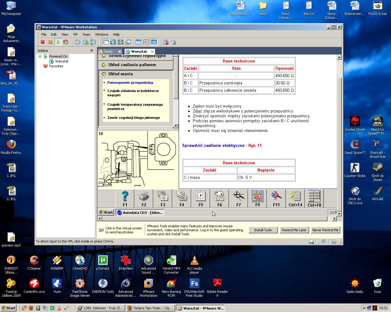Enter full screen via toolbar icon
Image resolution: width=391 pixels, height=312 pixels.
(x=121, y=42)
